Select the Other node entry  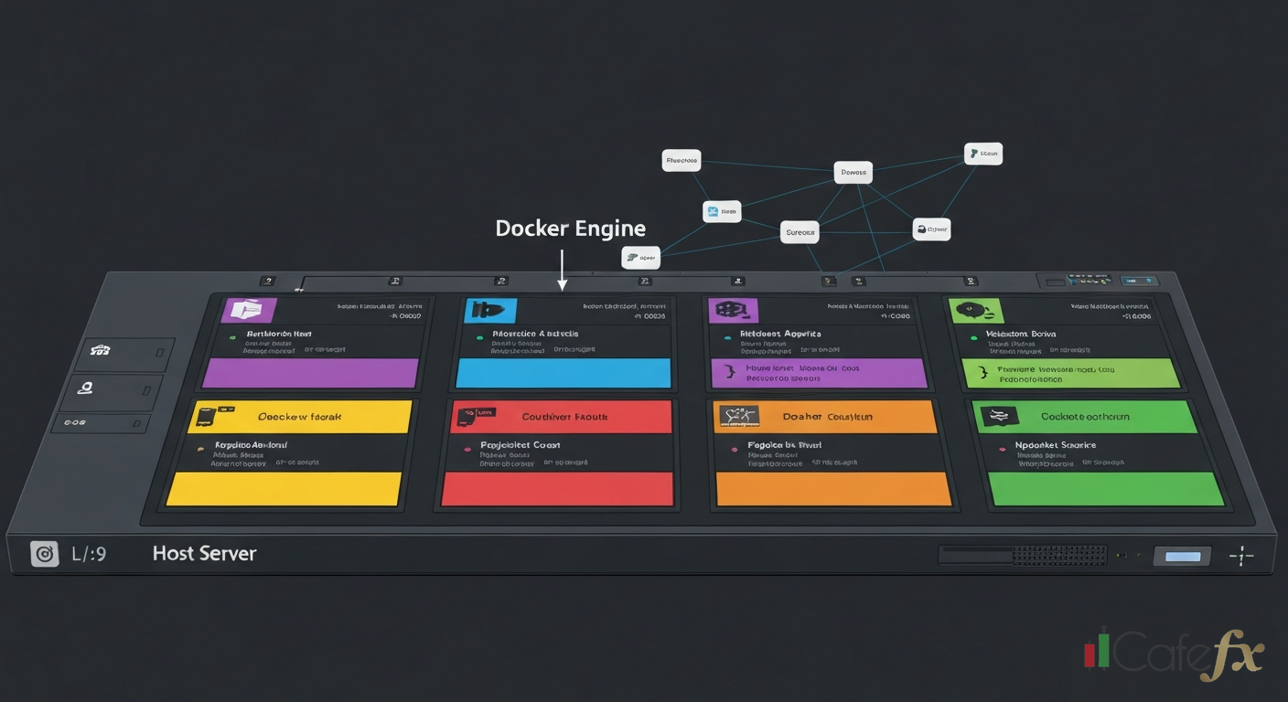click(x=931, y=229)
